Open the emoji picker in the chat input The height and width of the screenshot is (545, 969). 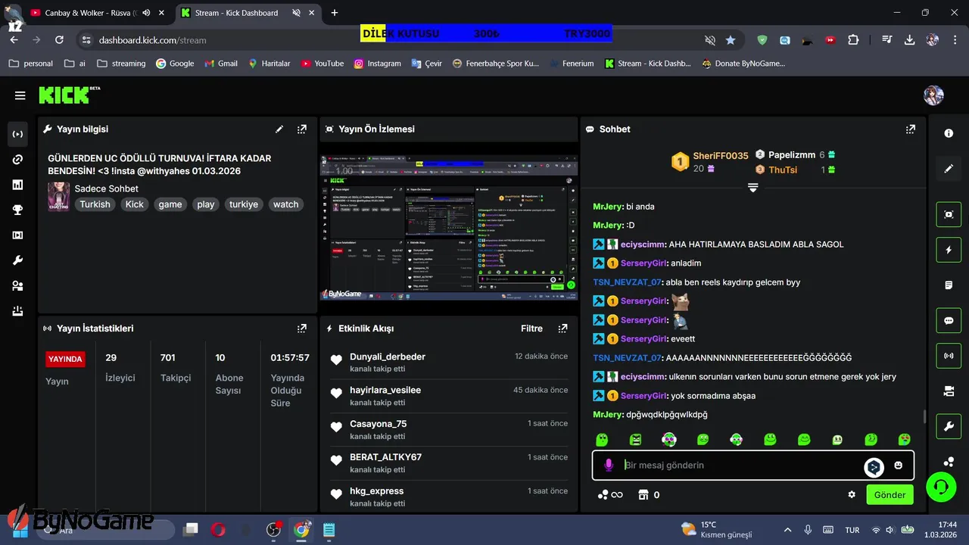[x=899, y=466]
